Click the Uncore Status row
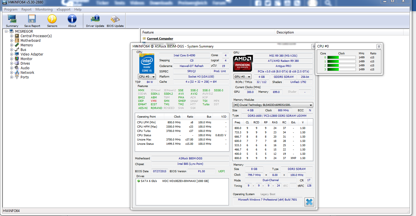Viewport: 416px width, 216px height. pos(182,144)
